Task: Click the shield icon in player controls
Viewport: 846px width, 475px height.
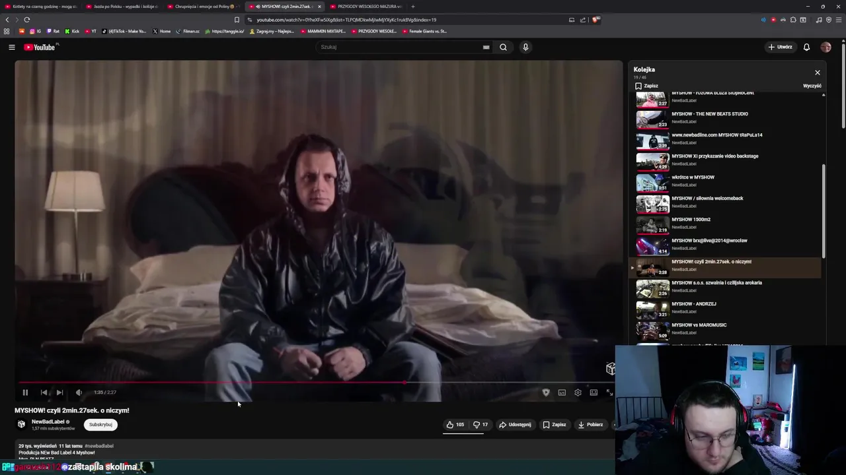Action: pos(546,393)
